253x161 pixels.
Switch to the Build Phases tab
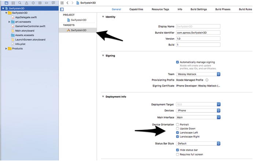point(223,10)
